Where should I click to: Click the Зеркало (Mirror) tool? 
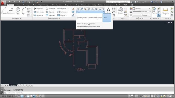[x=50, y=12]
